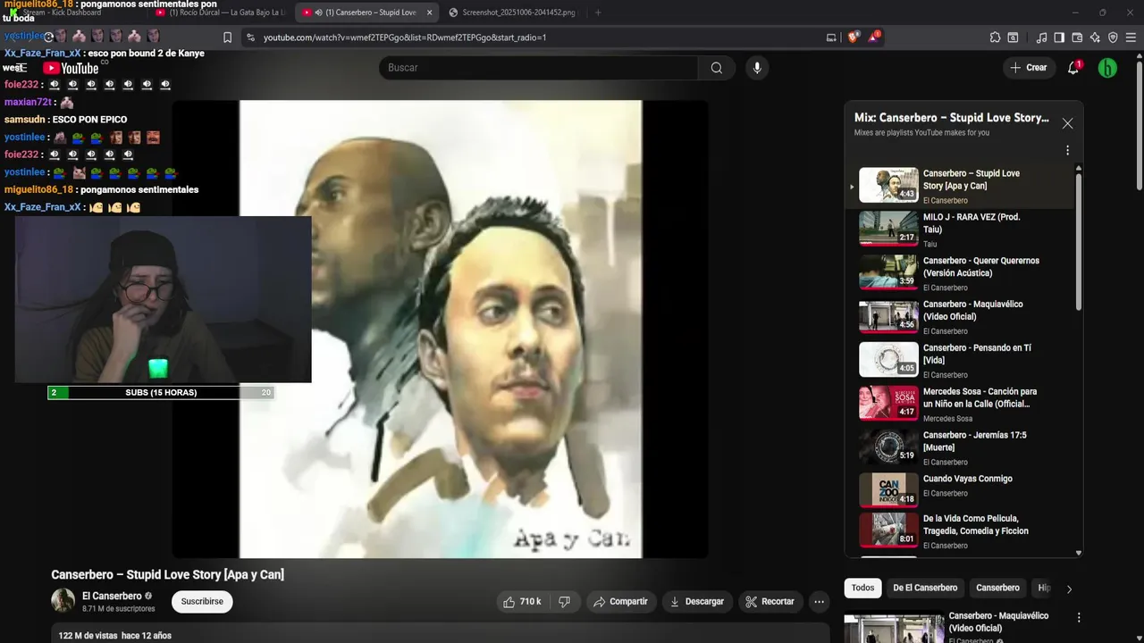
Task: Open the Mix playlist three-dot options
Action: [x=1067, y=151]
